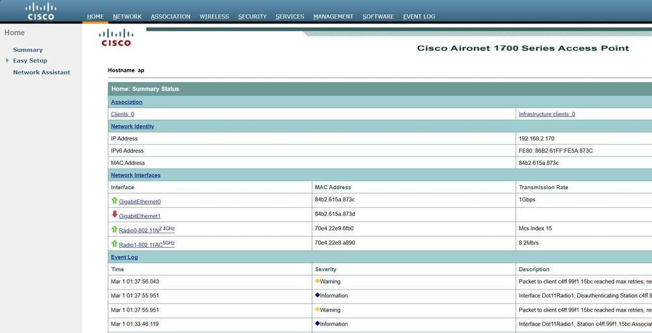This screenshot has height=333, width=652.
Task: Open the GigabitEthernet0 interface link
Action: point(140,201)
